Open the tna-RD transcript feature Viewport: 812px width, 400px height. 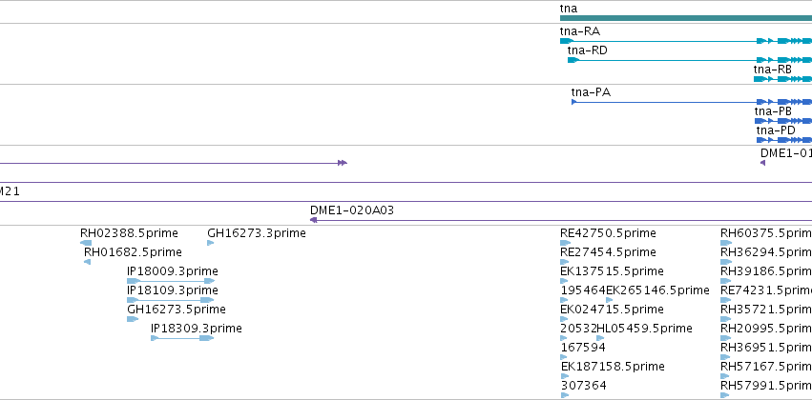[690, 60]
